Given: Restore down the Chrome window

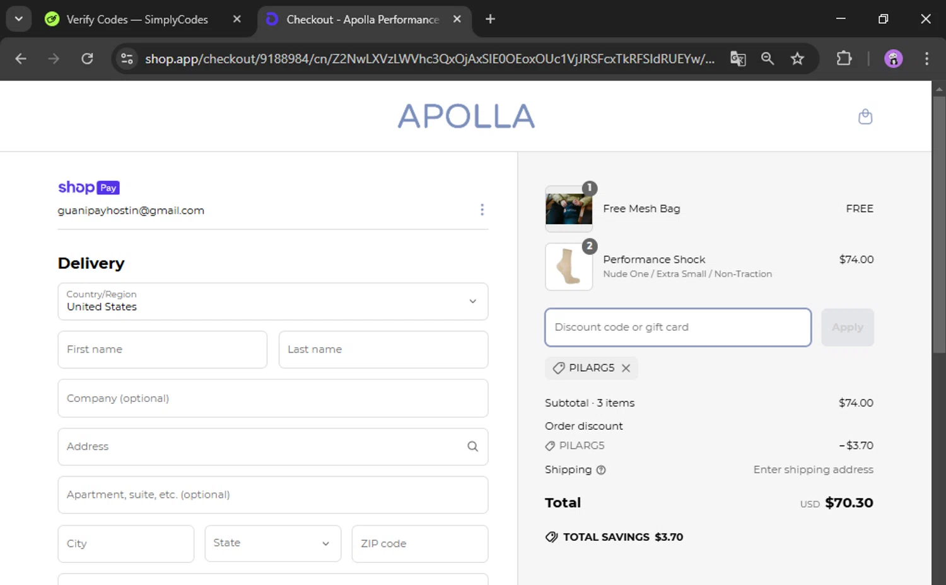Looking at the screenshot, I should pyautogui.click(x=883, y=19).
